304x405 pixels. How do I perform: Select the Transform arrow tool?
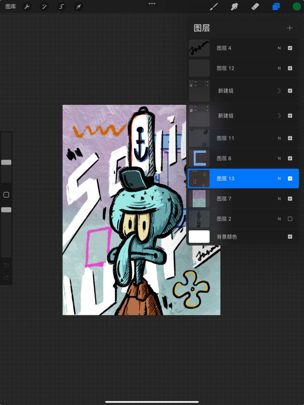coord(79,6)
